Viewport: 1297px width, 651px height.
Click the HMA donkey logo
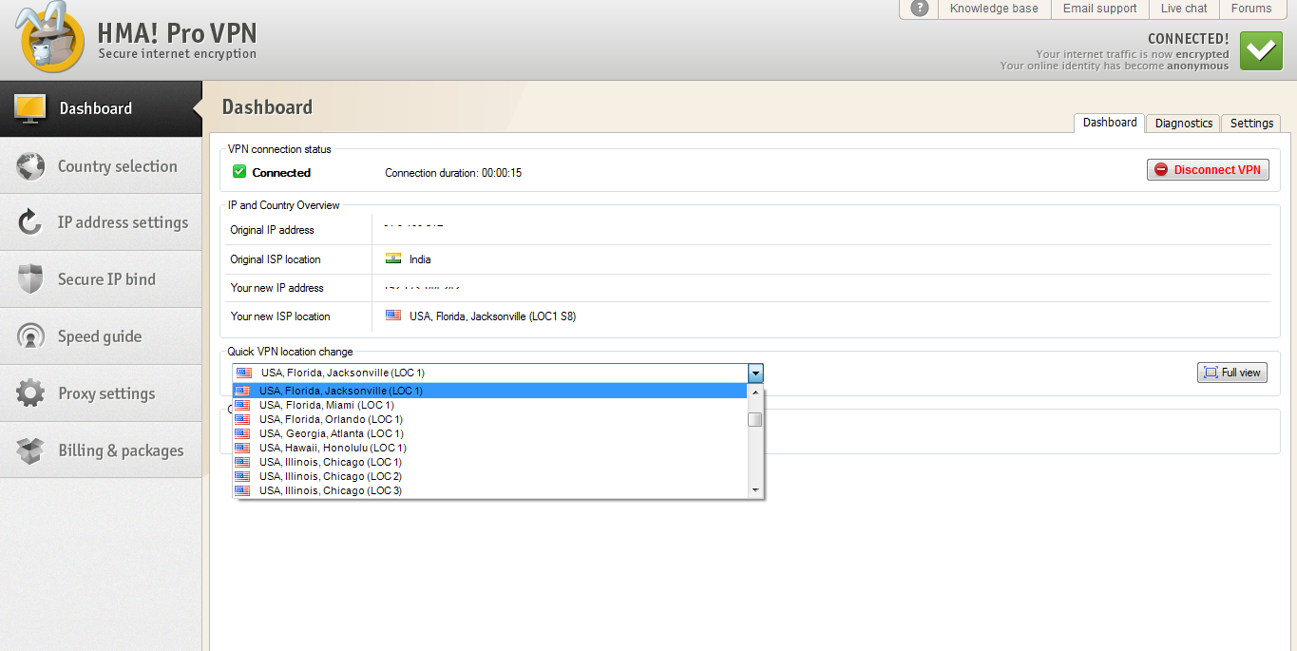[51, 38]
